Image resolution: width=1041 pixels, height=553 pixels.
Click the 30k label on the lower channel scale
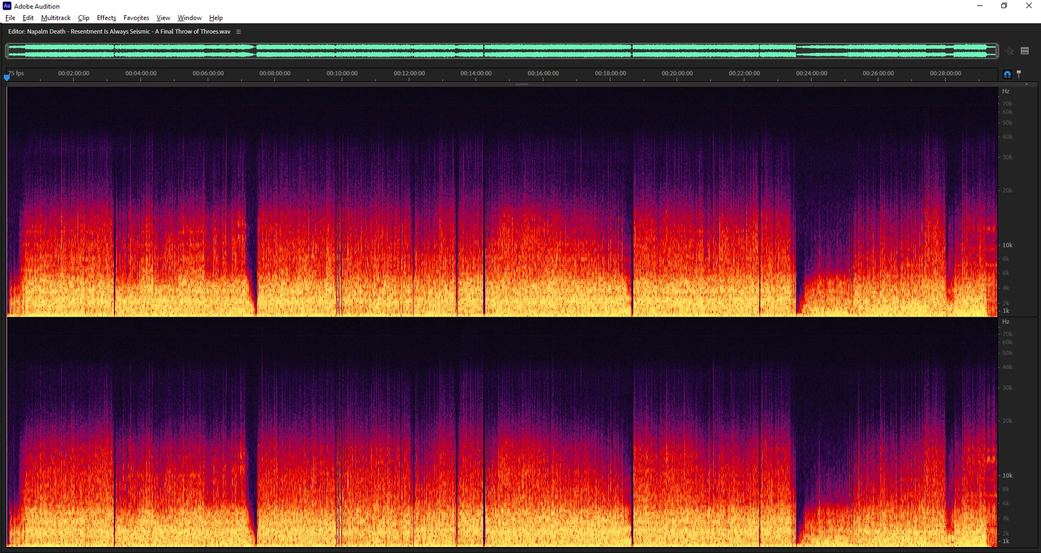pyautogui.click(x=1007, y=388)
